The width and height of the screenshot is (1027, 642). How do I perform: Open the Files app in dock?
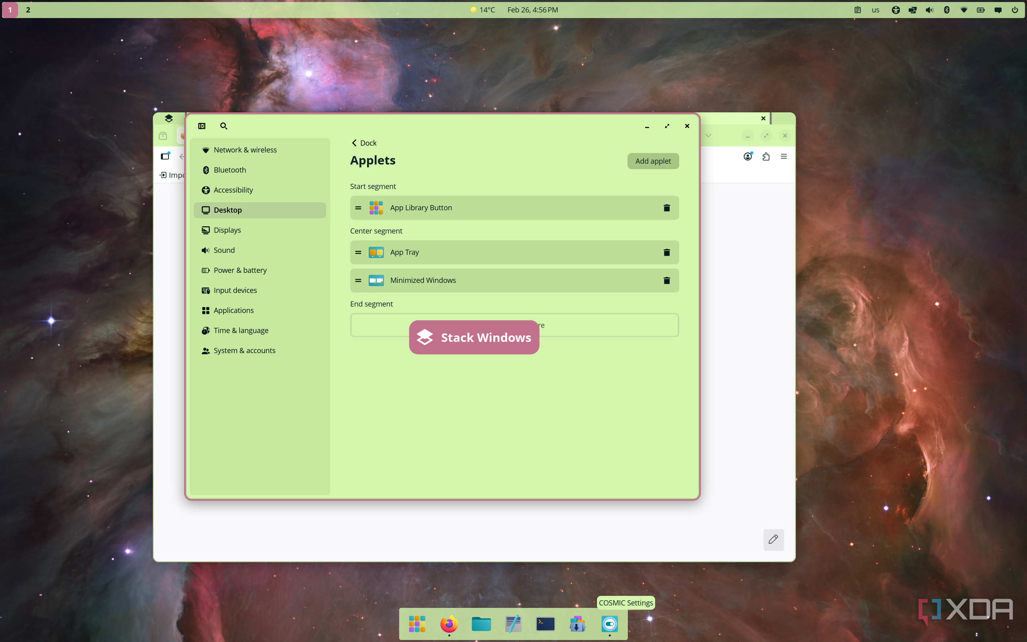(x=481, y=624)
